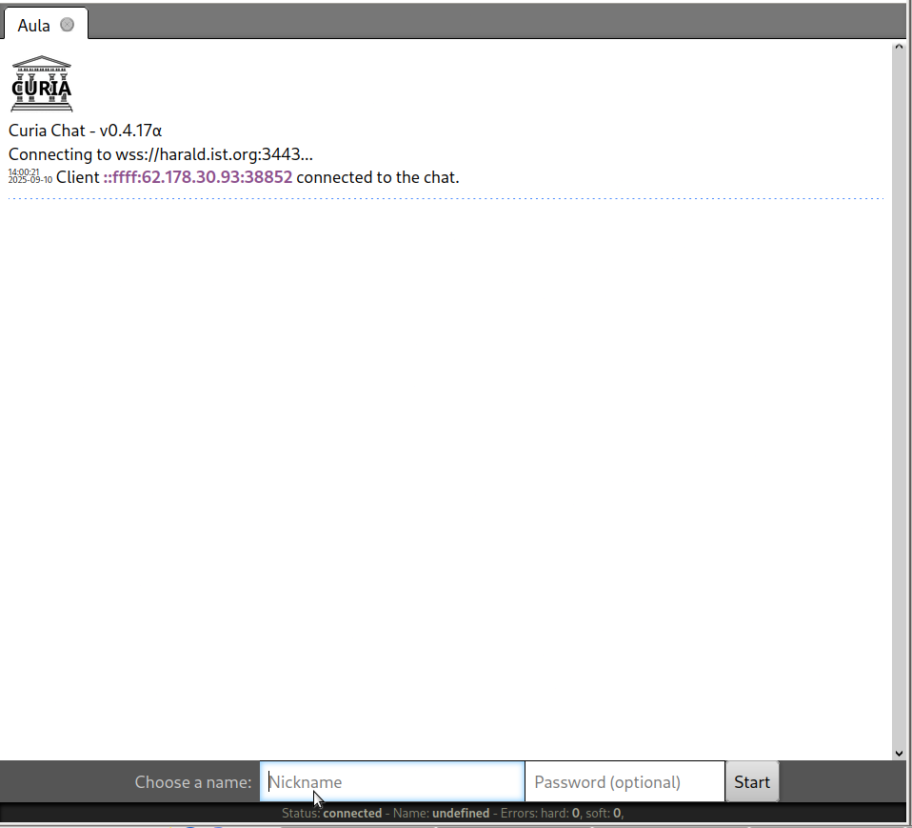This screenshot has width=912, height=828.
Task: Click the "connected to the chat." message text
Action: point(378,177)
